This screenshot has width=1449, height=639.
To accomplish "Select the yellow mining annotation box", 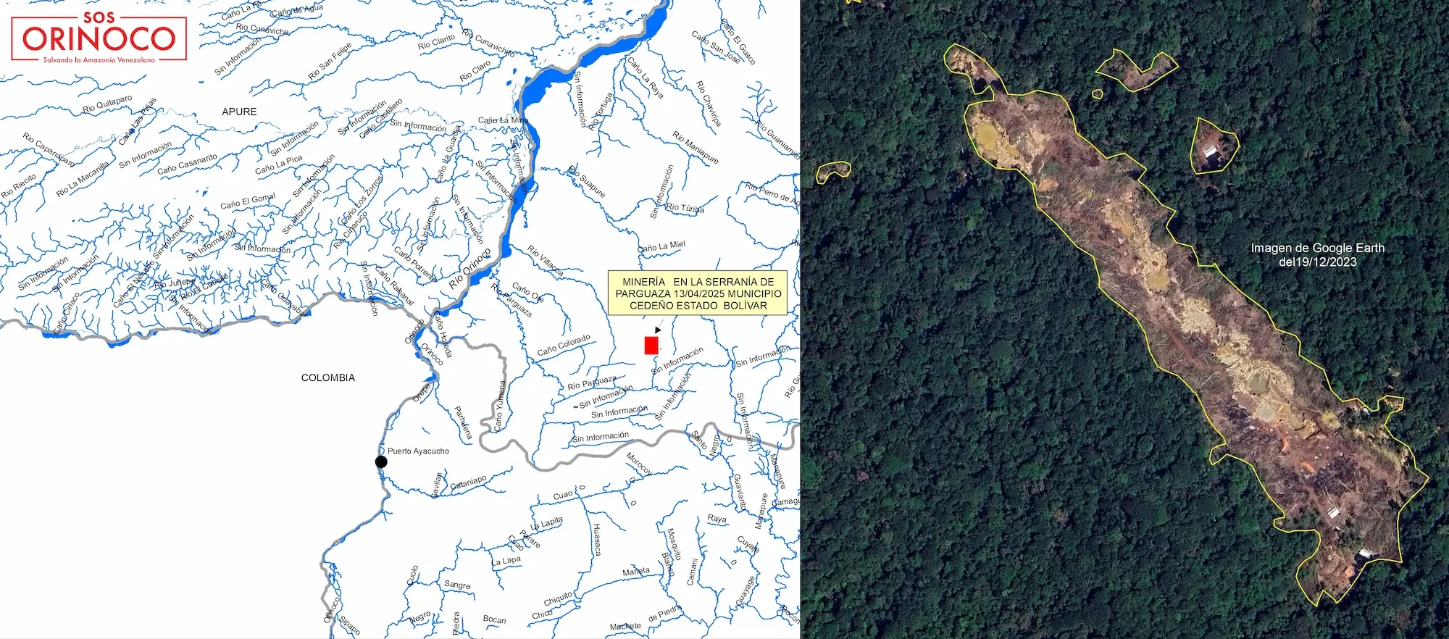I will pyautogui.click(x=698, y=293).
